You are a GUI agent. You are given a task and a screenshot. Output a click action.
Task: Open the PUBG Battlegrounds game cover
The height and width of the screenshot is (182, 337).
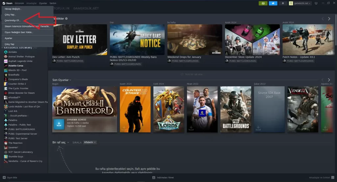(x=236, y=109)
